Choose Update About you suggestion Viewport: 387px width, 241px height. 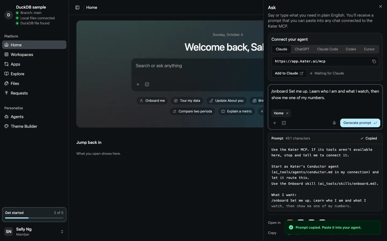click(226, 101)
